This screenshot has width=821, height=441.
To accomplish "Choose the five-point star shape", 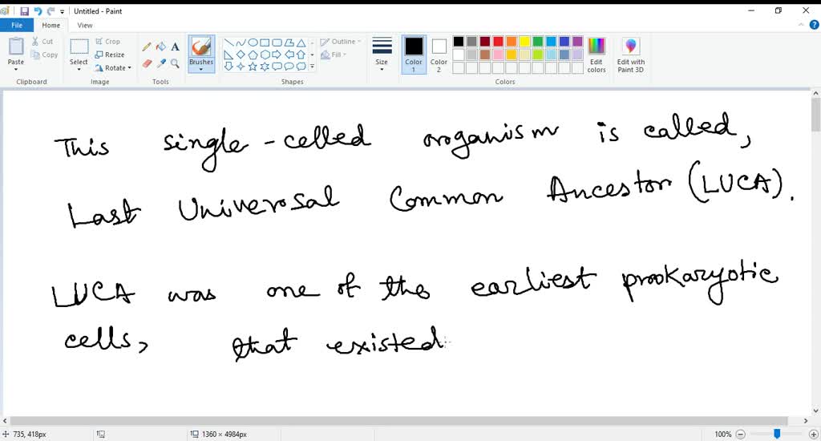I will point(253,67).
